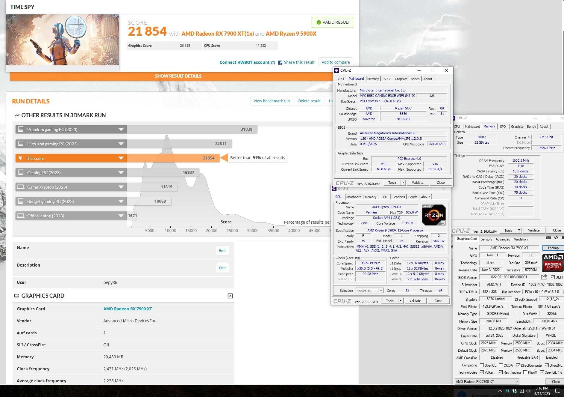This screenshot has width=564, height=397.
Task: Click the GPU-Z screenshot camera icon
Action: point(548,237)
